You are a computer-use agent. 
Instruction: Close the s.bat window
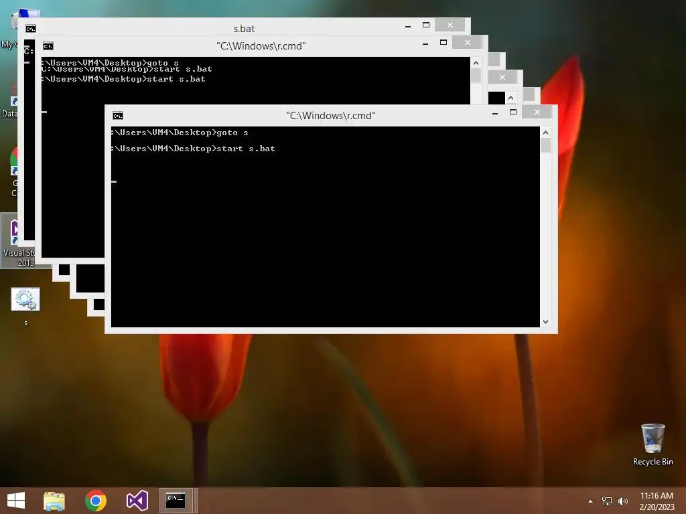[x=450, y=25]
